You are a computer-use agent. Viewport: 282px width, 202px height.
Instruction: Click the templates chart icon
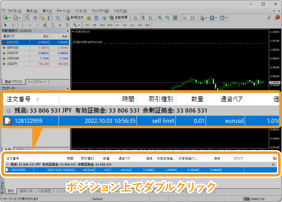click(x=222, y=18)
